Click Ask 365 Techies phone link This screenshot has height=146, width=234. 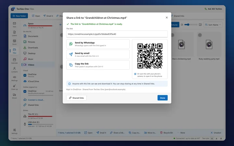coord(213,9)
